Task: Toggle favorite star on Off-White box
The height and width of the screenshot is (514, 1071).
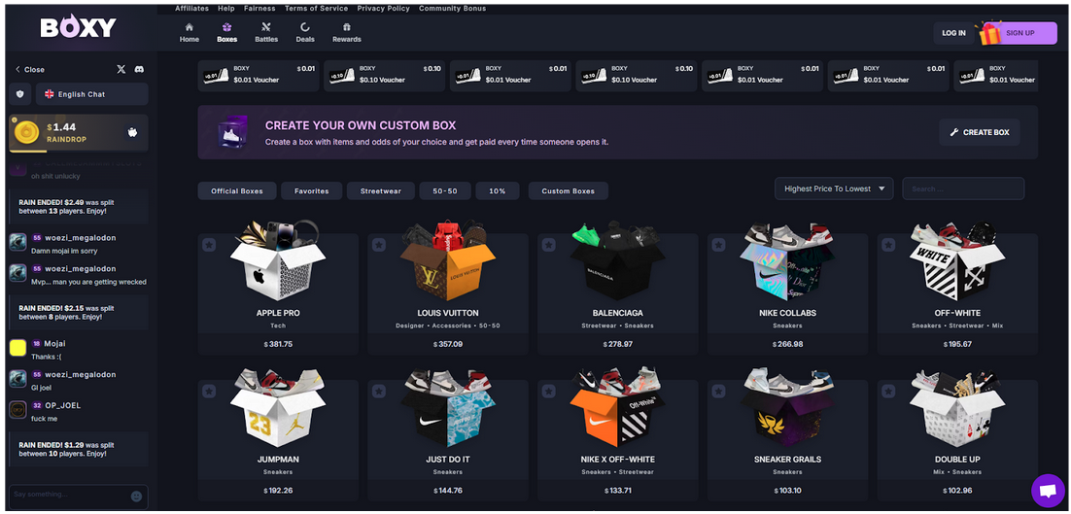Action: (x=888, y=245)
